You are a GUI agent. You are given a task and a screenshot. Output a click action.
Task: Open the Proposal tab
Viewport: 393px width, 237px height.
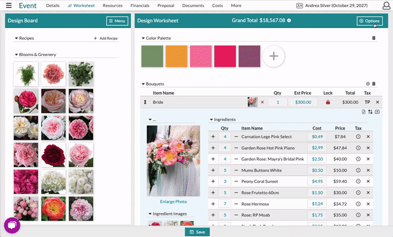pos(166,5)
